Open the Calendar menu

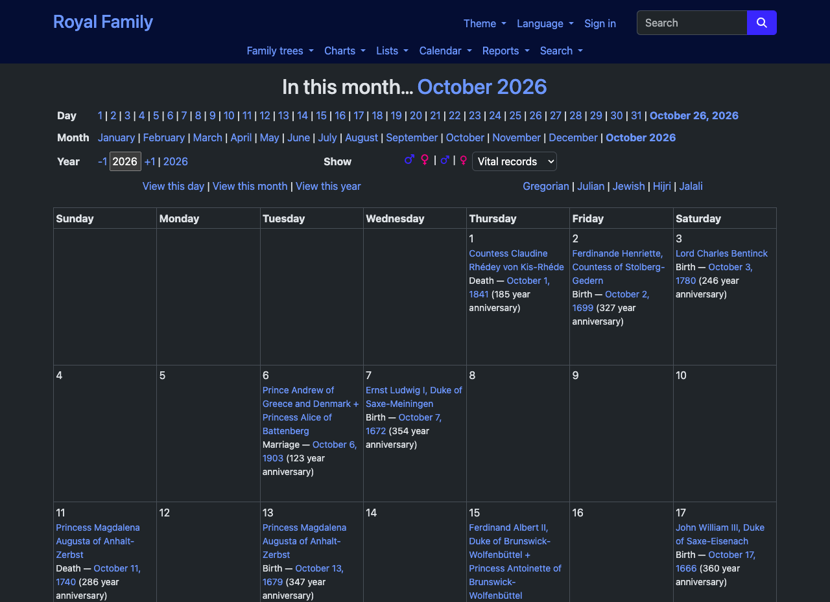point(445,51)
